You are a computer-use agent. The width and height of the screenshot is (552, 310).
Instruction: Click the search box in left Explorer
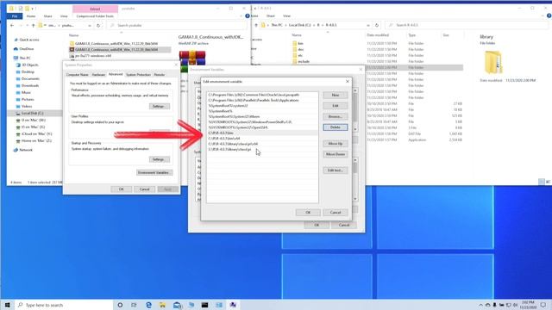click(176, 25)
